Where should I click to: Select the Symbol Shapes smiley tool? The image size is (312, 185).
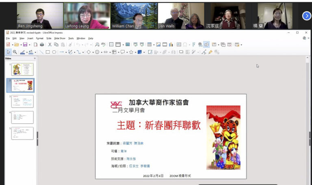97,52
